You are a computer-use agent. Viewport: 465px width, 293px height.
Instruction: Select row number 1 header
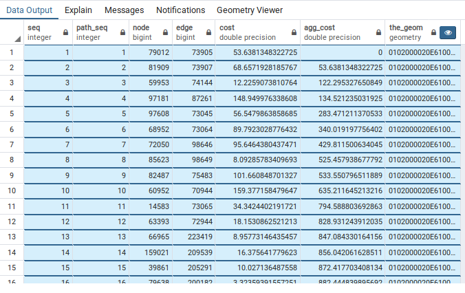(12, 52)
